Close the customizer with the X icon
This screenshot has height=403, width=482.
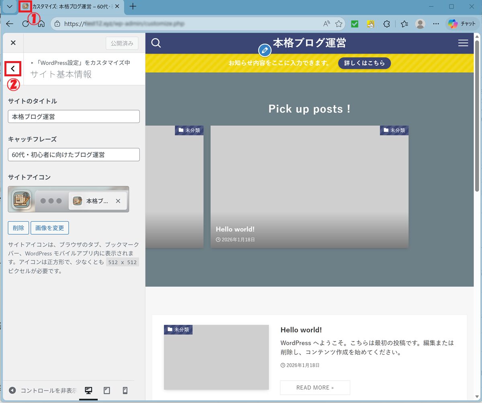(x=13, y=43)
